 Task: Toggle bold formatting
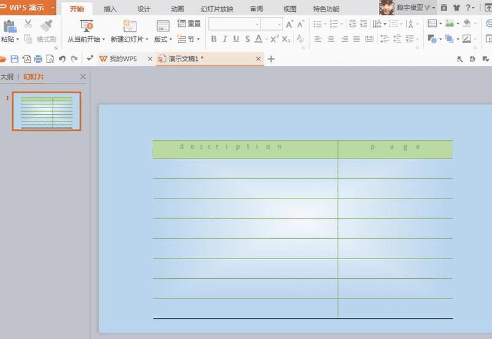pos(214,39)
